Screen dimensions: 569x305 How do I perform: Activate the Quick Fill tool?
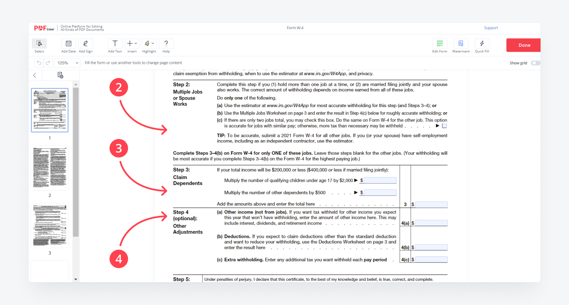(x=482, y=44)
